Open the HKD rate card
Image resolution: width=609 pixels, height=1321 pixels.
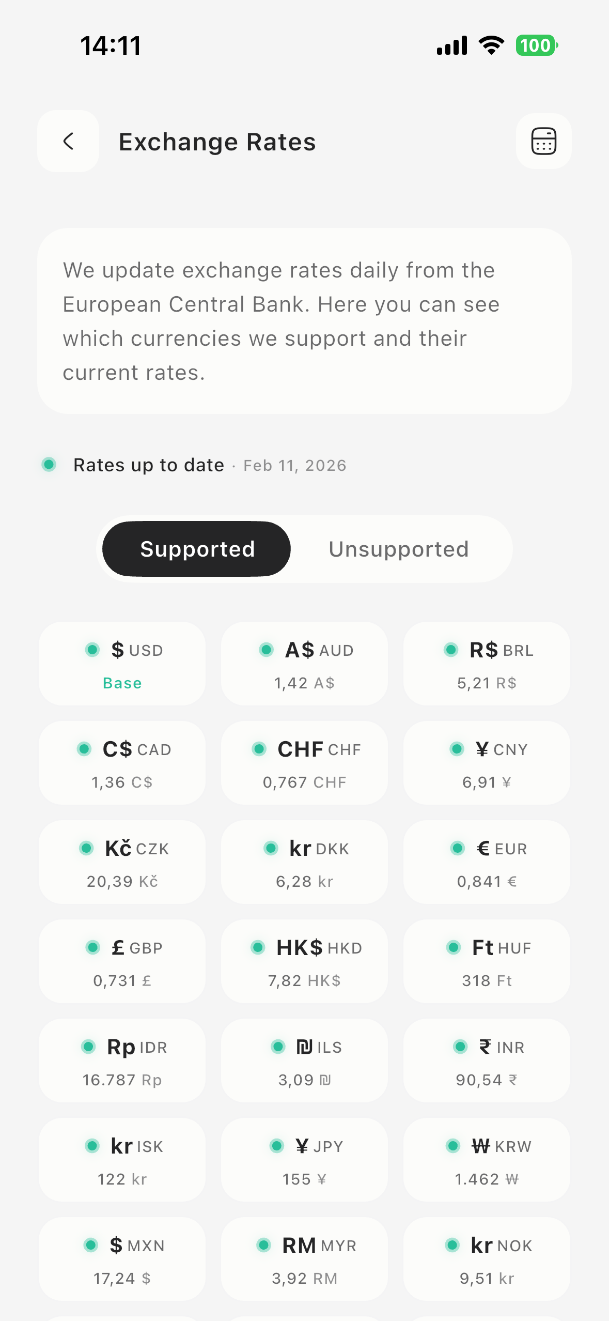point(304,961)
